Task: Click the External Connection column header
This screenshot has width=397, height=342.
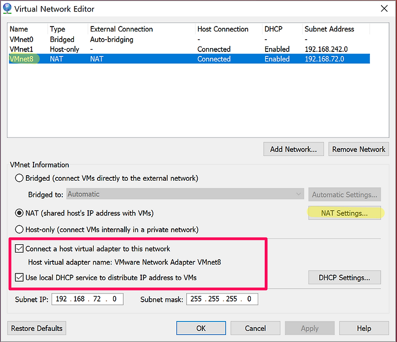Action: (x=142, y=29)
